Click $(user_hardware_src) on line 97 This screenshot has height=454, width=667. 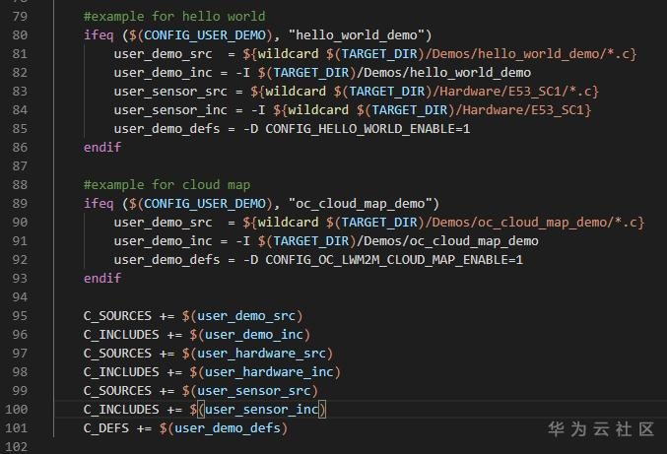click(257, 354)
